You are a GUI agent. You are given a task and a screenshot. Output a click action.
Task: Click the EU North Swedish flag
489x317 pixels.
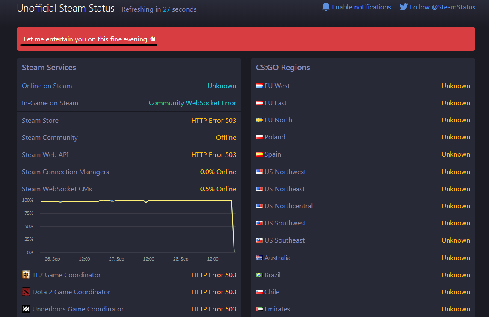(x=259, y=120)
